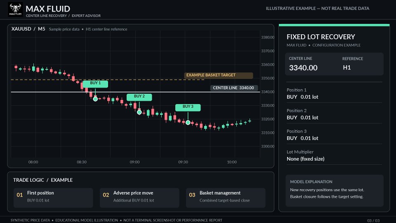Click the dashed basket target line
The width and height of the screenshot is (396, 223).
108,80
